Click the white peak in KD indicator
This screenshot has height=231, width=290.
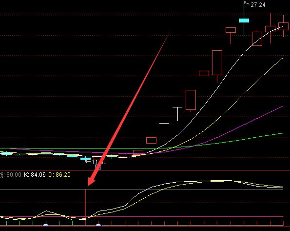pyautogui.click(x=46, y=211)
